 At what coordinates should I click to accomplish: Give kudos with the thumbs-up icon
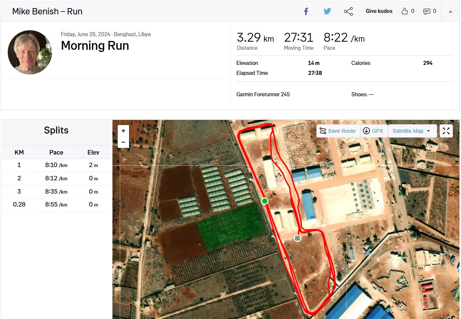pos(405,11)
